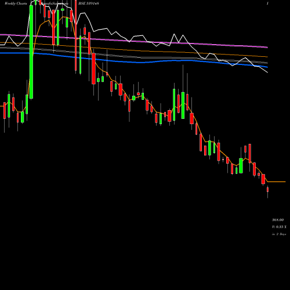
Task: Click the last small red candle at the chart's lowest point
Action: point(268,190)
